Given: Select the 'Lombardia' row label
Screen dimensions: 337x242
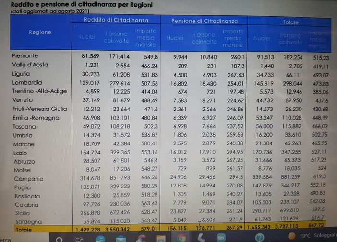Looking at the screenshot, I should (27, 82).
